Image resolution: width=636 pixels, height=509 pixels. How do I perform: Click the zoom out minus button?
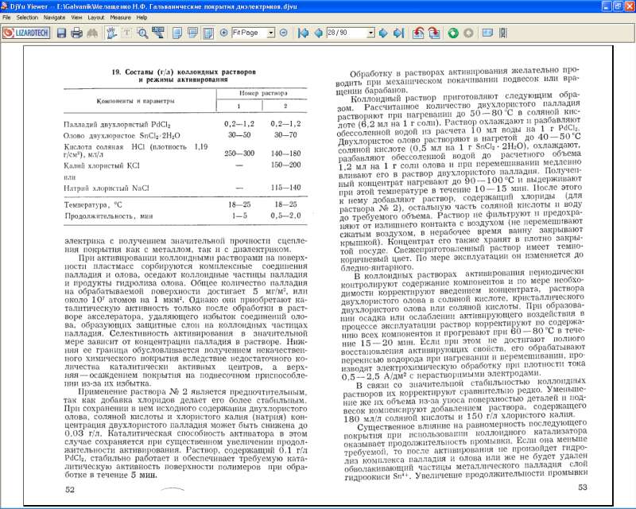283,33
